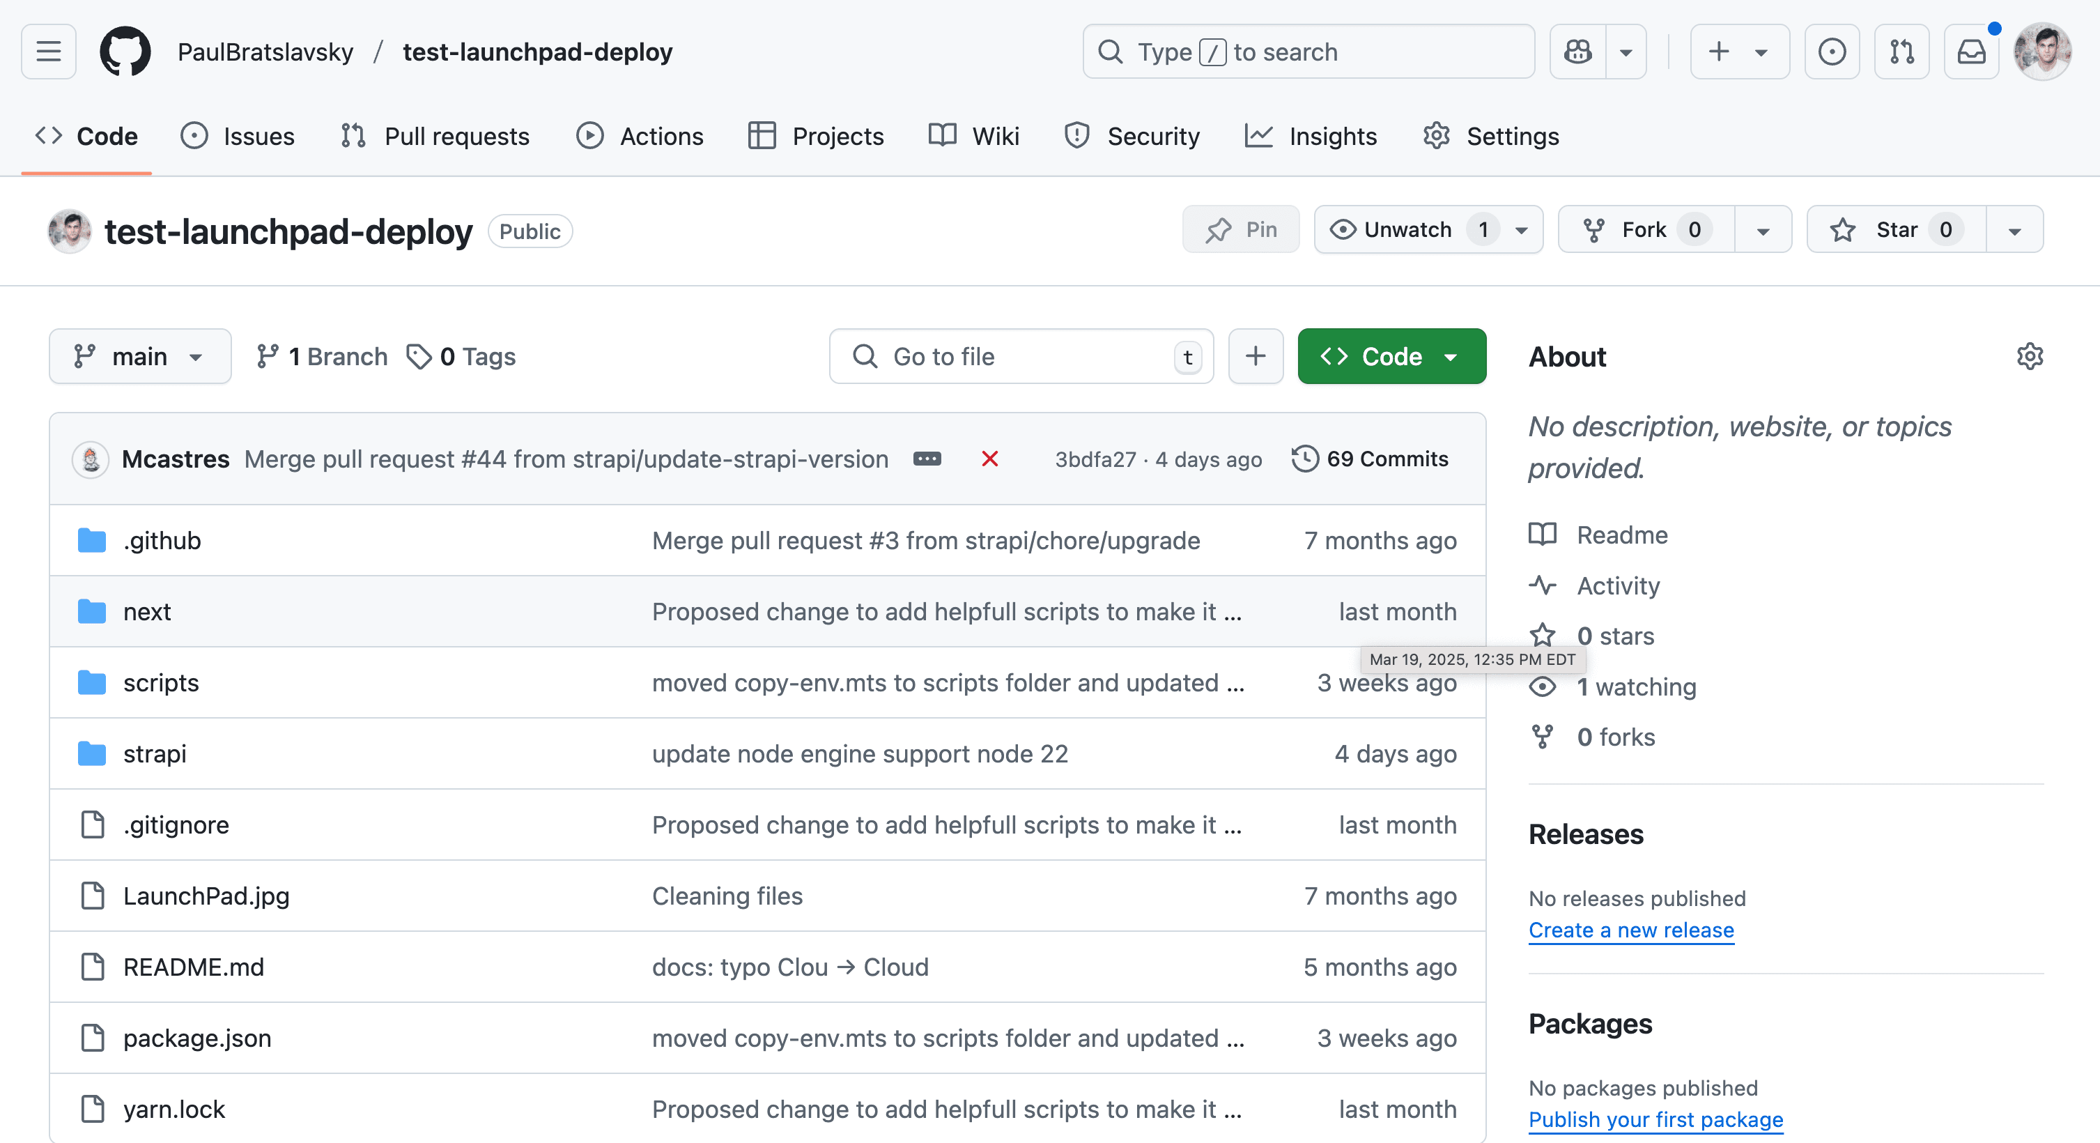The image size is (2100, 1143).
Task: Focus the Go to file search field
Action: (1021, 356)
